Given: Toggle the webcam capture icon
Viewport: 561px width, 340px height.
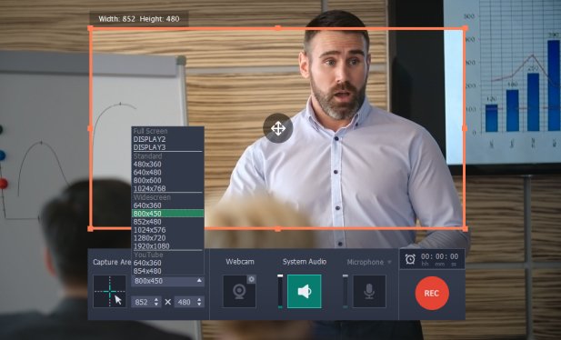Looking at the screenshot, I should [x=239, y=291].
